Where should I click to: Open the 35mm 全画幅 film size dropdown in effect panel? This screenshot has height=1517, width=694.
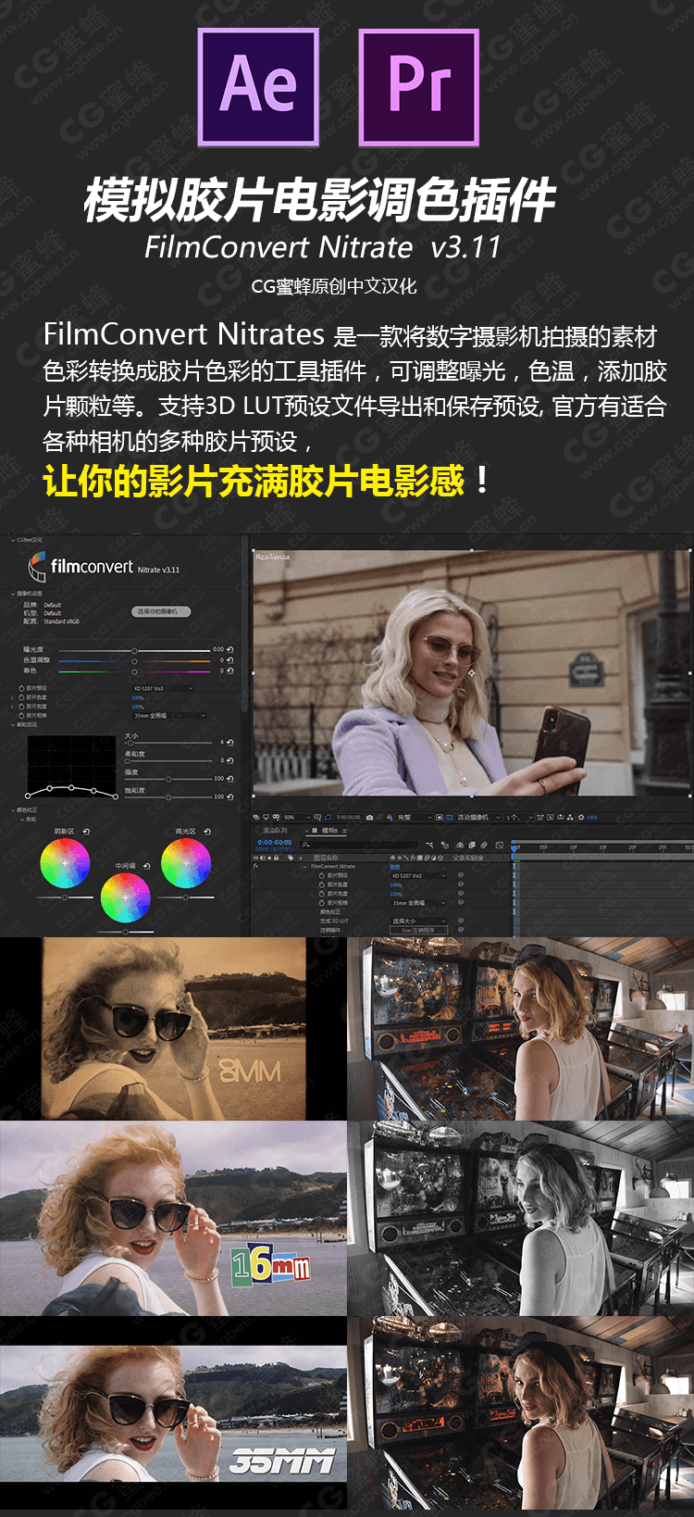tap(169, 716)
